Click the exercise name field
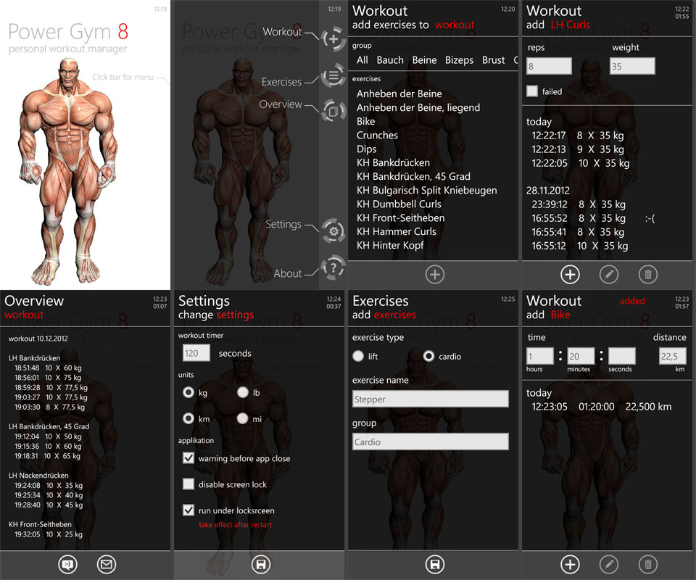Image resolution: width=696 pixels, height=580 pixels. 431,399
